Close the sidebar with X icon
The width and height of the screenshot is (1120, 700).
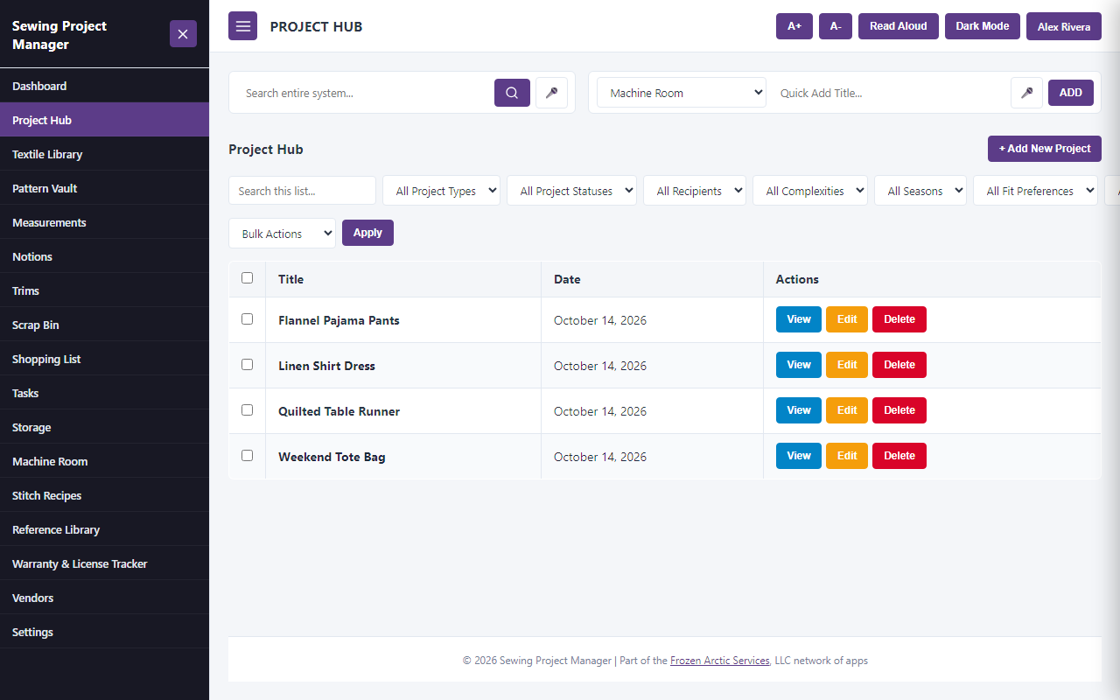(183, 34)
